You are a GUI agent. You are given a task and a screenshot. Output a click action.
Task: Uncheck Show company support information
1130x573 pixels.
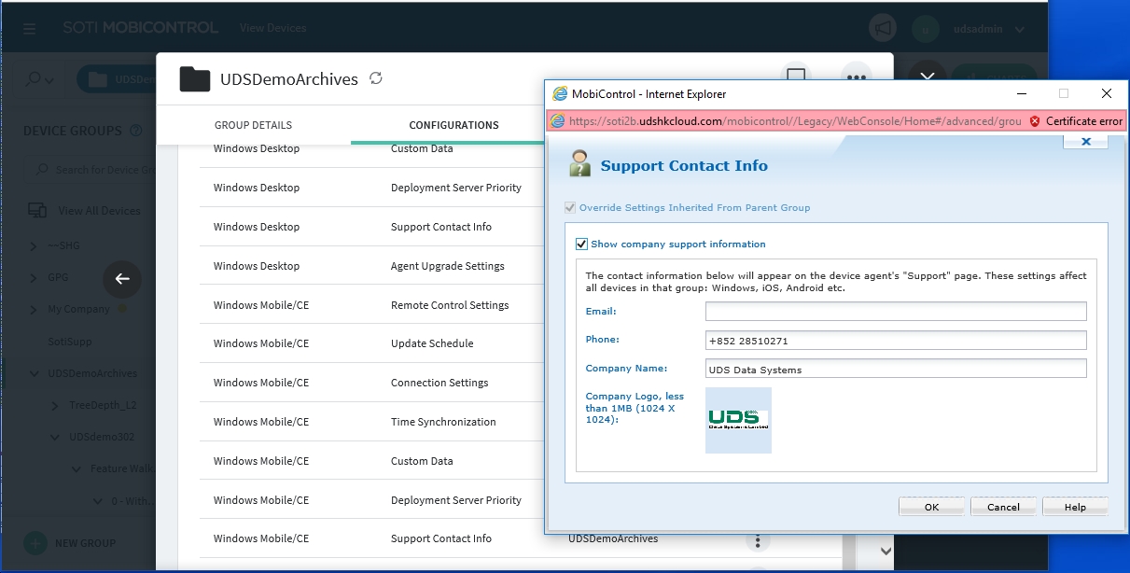582,245
